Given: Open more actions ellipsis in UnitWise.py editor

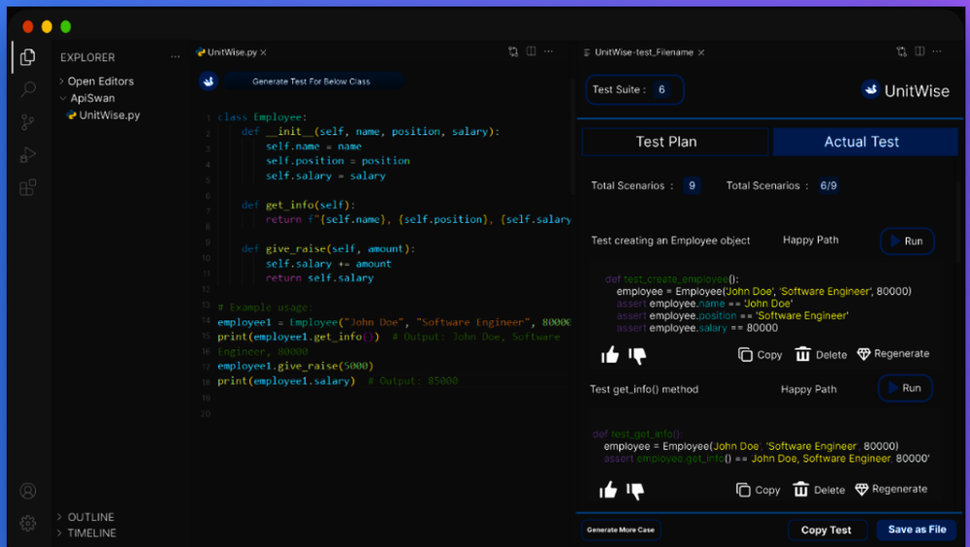Looking at the screenshot, I should (x=549, y=51).
